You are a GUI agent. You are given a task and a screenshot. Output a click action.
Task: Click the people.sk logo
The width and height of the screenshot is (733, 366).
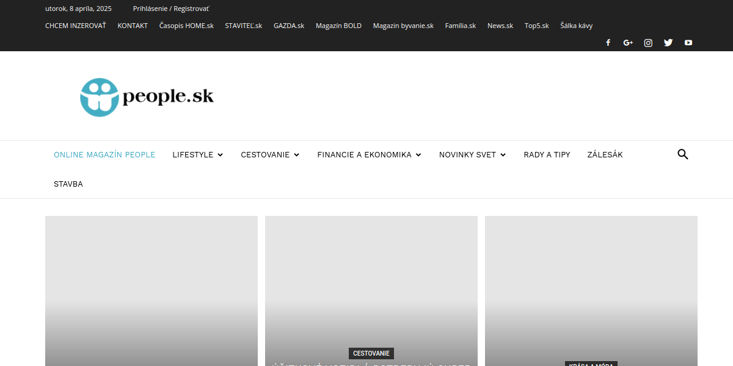(x=147, y=96)
